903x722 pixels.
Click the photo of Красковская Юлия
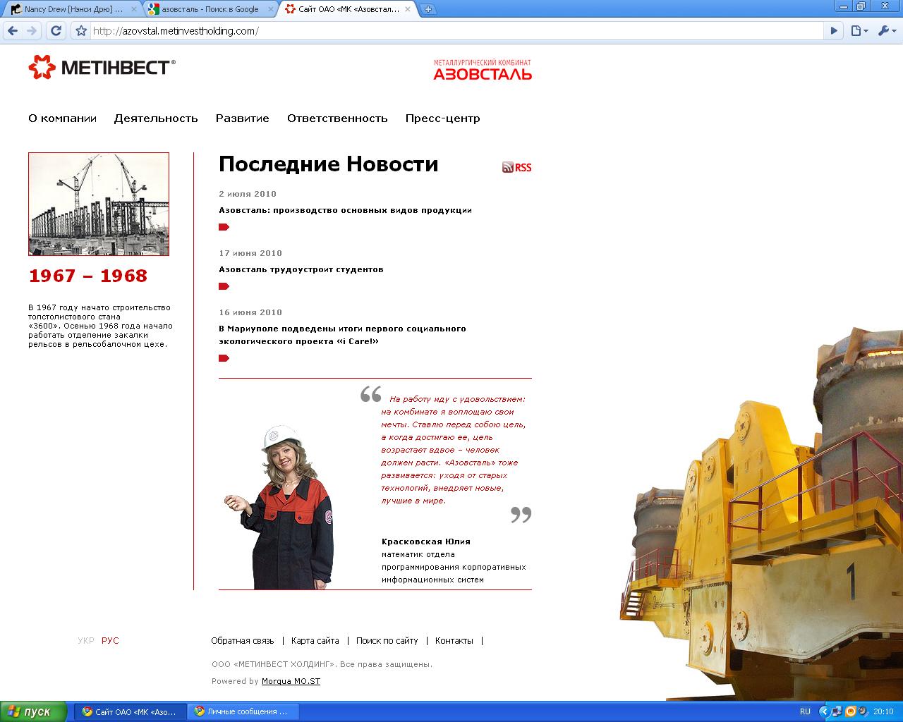(280, 507)
